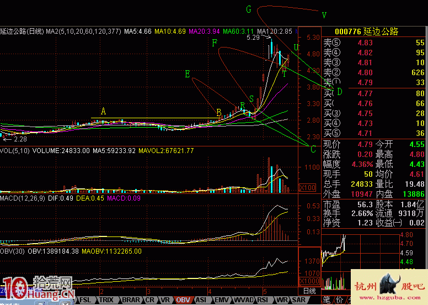Select the yellow annotation letter A
Viewport: 428px width, 305px height.
(x=103, y=112)
